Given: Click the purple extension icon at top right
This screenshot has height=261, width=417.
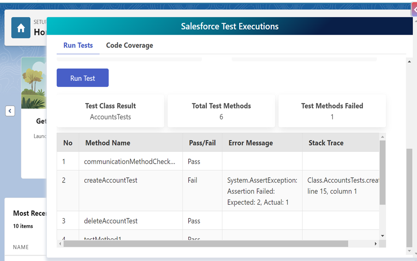Looking at the screenshot, I should click(414, 9).
